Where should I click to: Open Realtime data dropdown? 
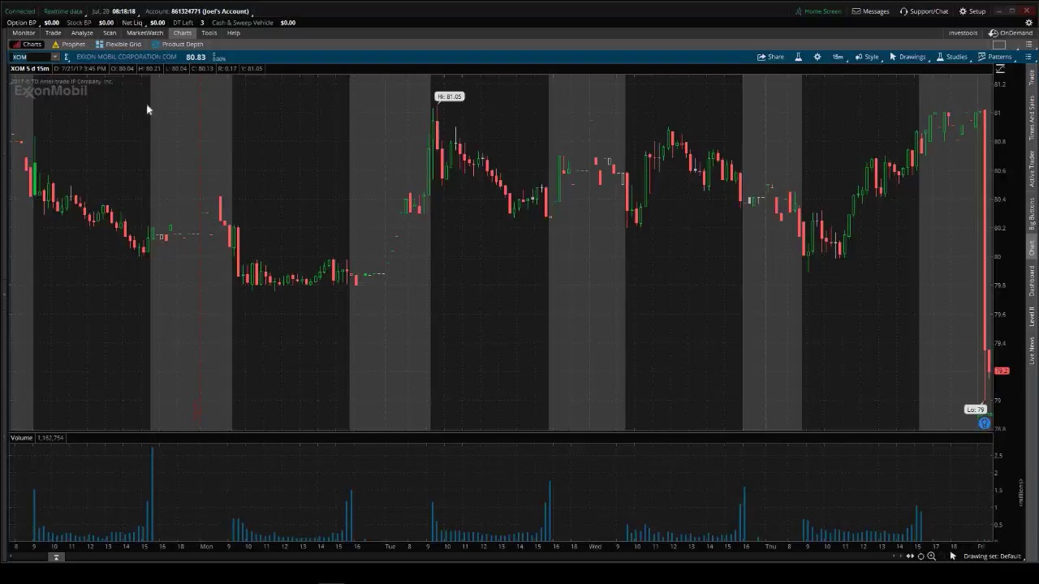pos(63,11)
